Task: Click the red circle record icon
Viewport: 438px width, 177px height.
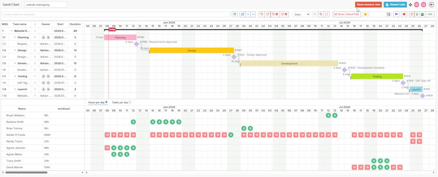Action: click(x=404, y=14)
